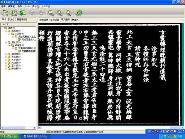The width and height of the screenshot is (185, 139).
Task: Open the ヘルプ menu
Action: click(x=46, y=6)
